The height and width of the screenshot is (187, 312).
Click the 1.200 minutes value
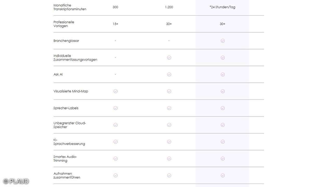169,7
